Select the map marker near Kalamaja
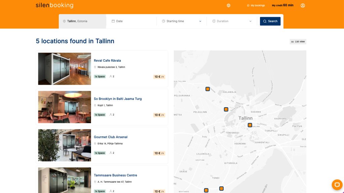 (208, 89)
